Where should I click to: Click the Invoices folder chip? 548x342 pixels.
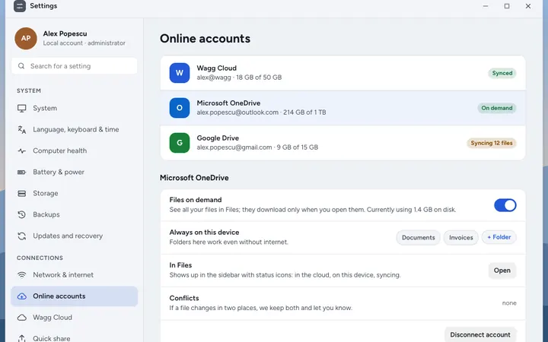461,238
